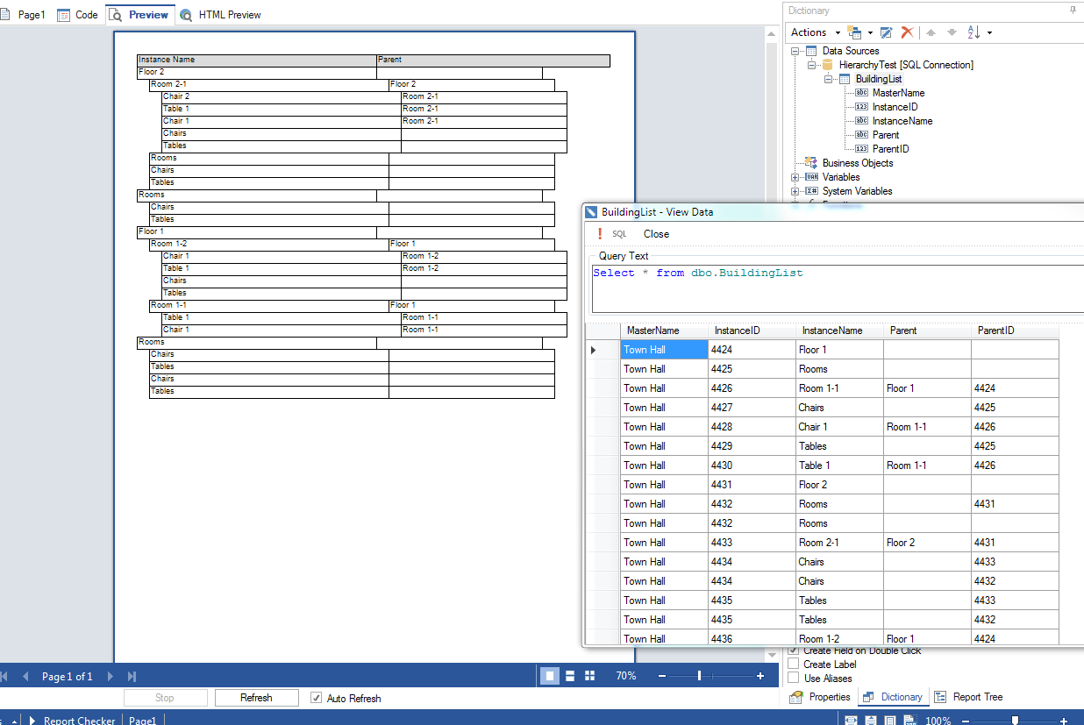Click the Variables VAR icon
Image resolution: width=1084 pixels, height=725 pixels.
811,177
